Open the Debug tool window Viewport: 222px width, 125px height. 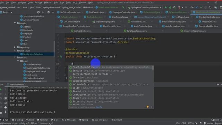pyautogui.click(x=18, y=120)
